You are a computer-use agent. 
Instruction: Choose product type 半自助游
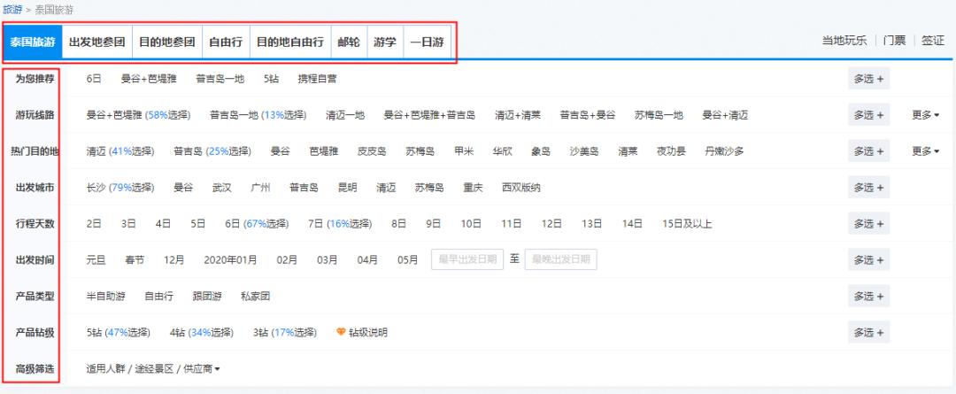coord(106,297)
